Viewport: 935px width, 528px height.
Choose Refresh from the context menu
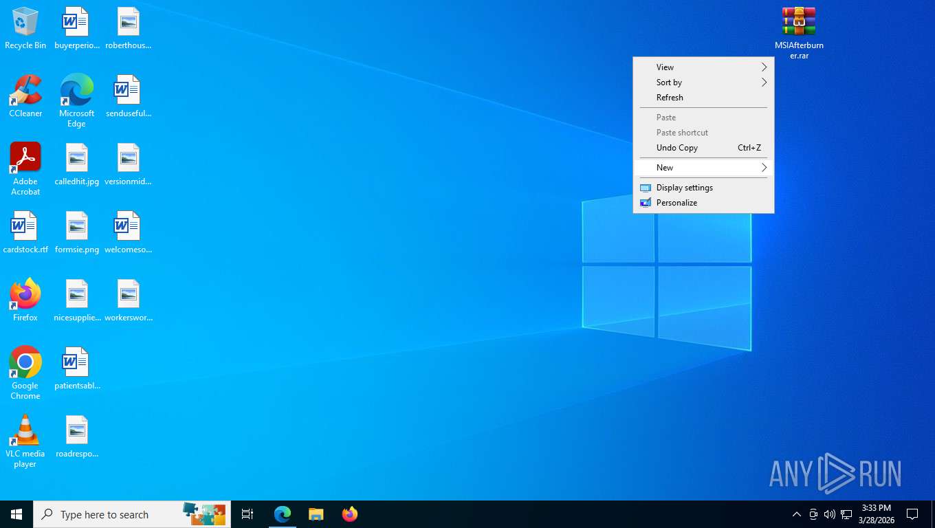pyautogui.click(x=703, y=98)
